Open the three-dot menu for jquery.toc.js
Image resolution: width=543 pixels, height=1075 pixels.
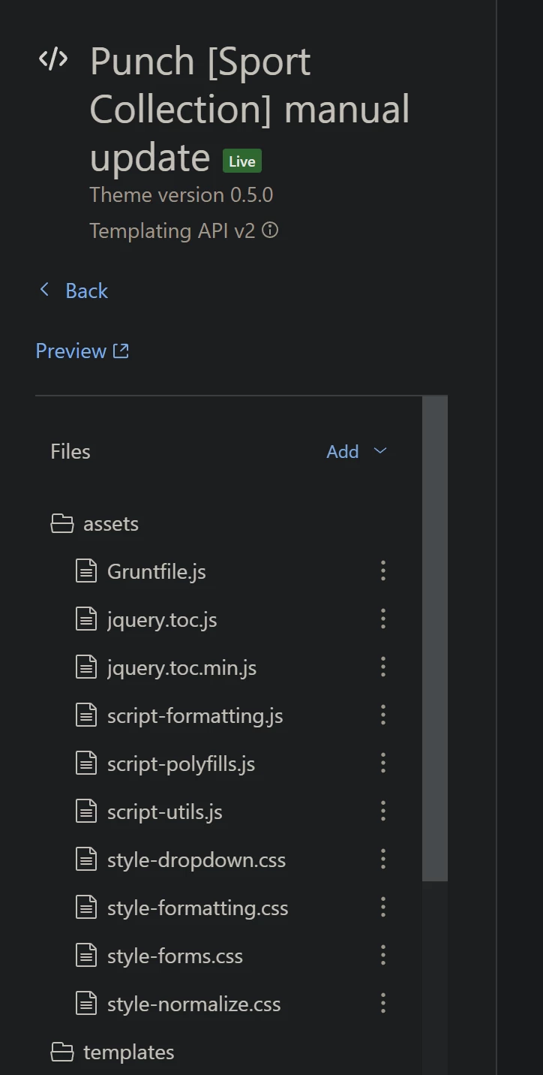pyautogui.click(x=383, y=619)
